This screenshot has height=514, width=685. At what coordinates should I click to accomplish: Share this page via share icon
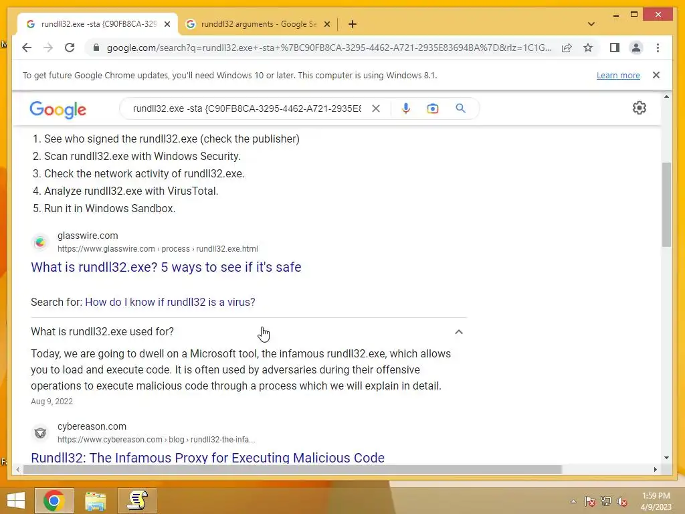567,48
